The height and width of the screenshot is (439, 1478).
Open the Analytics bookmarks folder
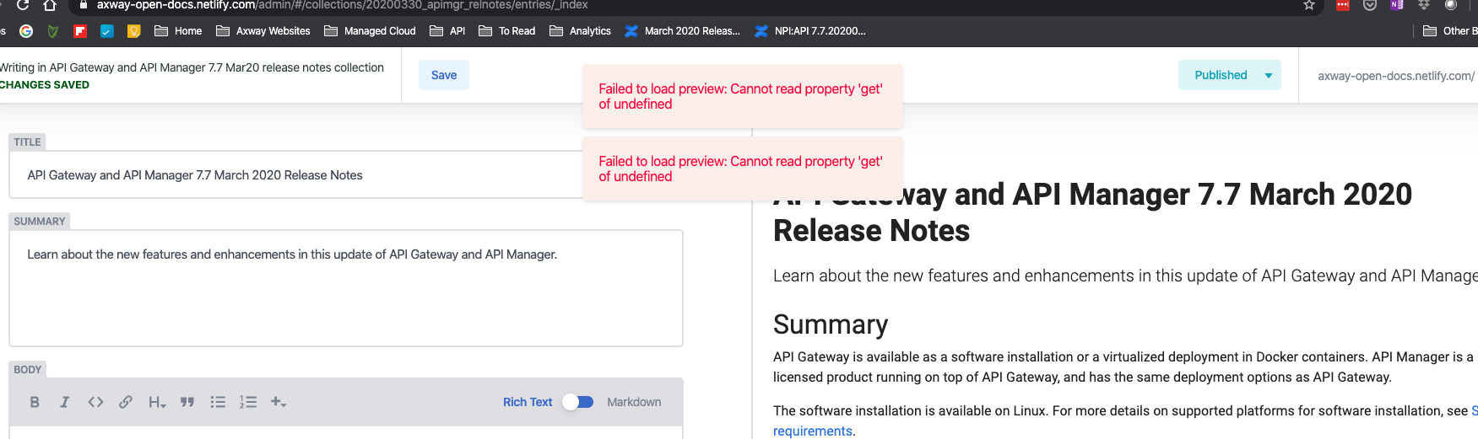[x=580, y=31]
